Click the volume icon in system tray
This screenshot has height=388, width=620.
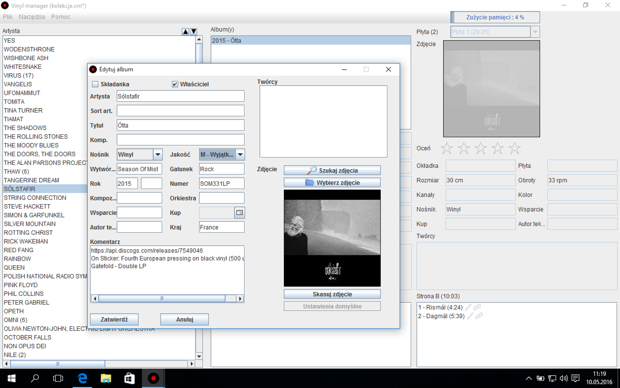tap(563, 378)
